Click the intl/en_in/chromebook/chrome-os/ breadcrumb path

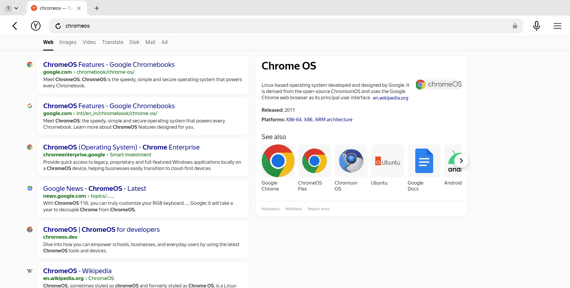point(117,113)
